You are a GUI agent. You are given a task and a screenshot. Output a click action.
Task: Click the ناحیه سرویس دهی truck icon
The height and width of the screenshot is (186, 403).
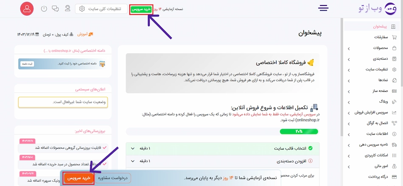tap(394, 145)
